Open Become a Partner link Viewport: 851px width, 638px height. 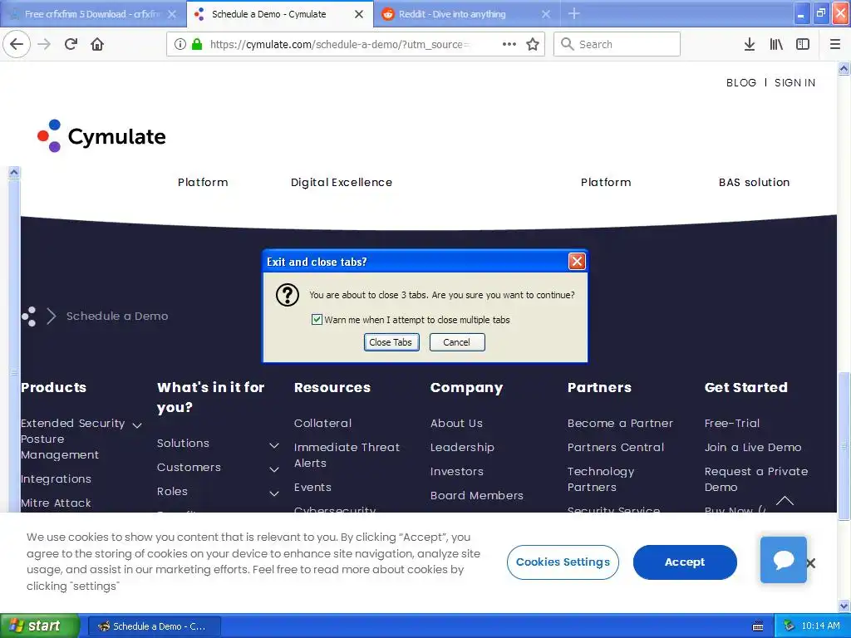click(620, 423)
